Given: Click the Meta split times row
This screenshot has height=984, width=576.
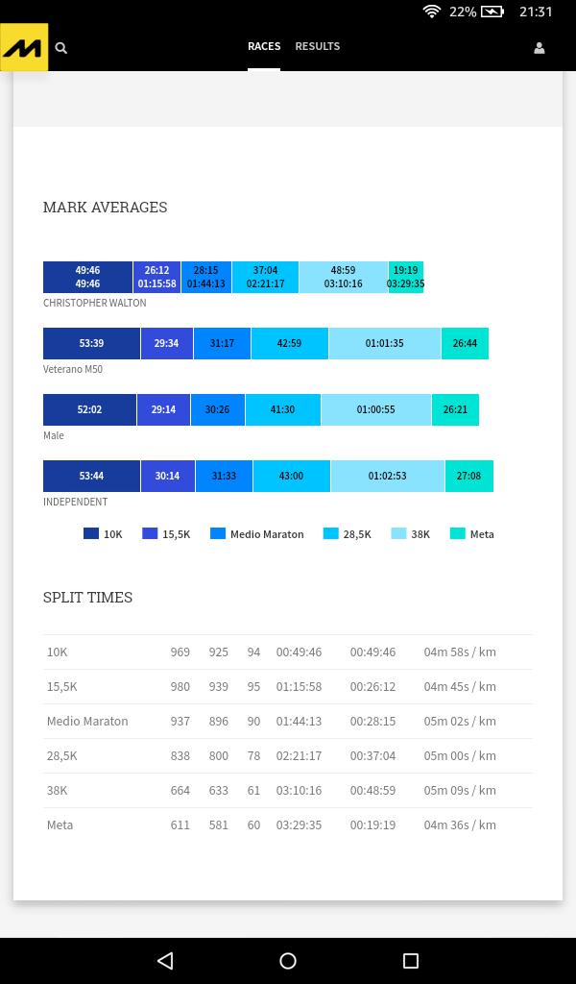Looking at the screenshot, I should pyautogui.click(x=287, y=824).
